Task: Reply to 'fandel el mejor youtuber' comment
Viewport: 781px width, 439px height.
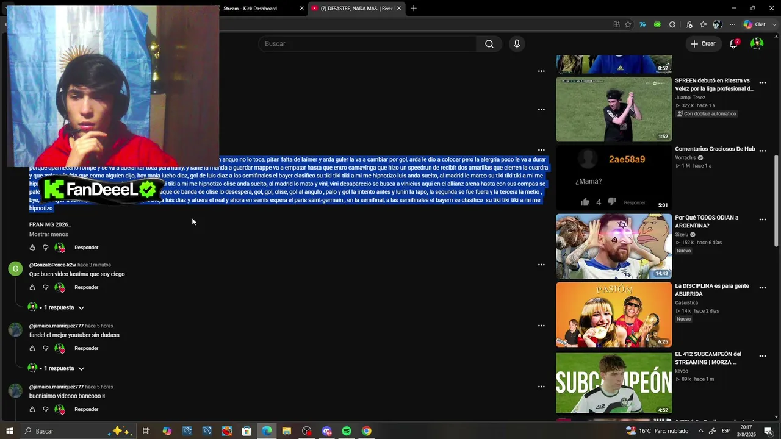Action: 86,348
